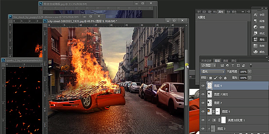This screenshot has height=134, width=269.
Task: Filter layers by smart objects icon
Action: [x=243, y=65]
